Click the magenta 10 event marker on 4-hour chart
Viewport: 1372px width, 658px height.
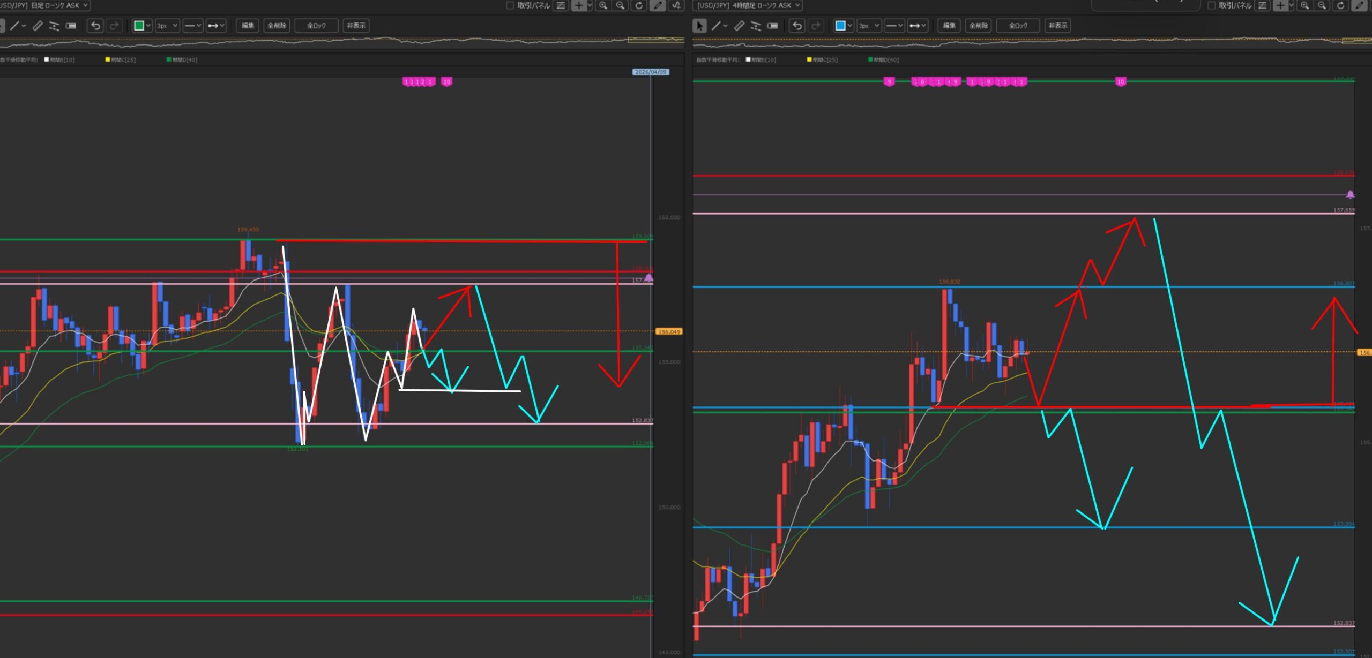(1120, 82)
